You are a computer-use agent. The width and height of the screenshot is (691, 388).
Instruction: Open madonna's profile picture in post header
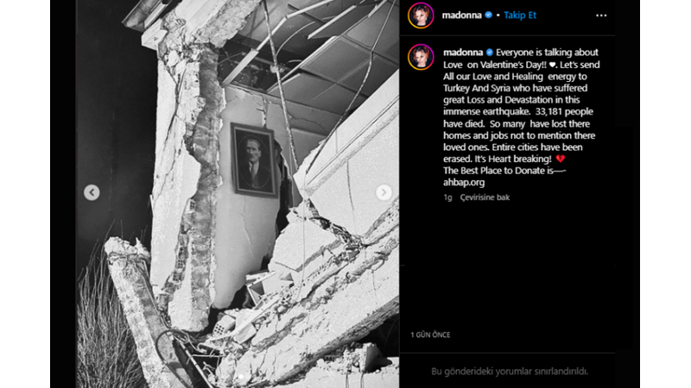coord(421,16)
